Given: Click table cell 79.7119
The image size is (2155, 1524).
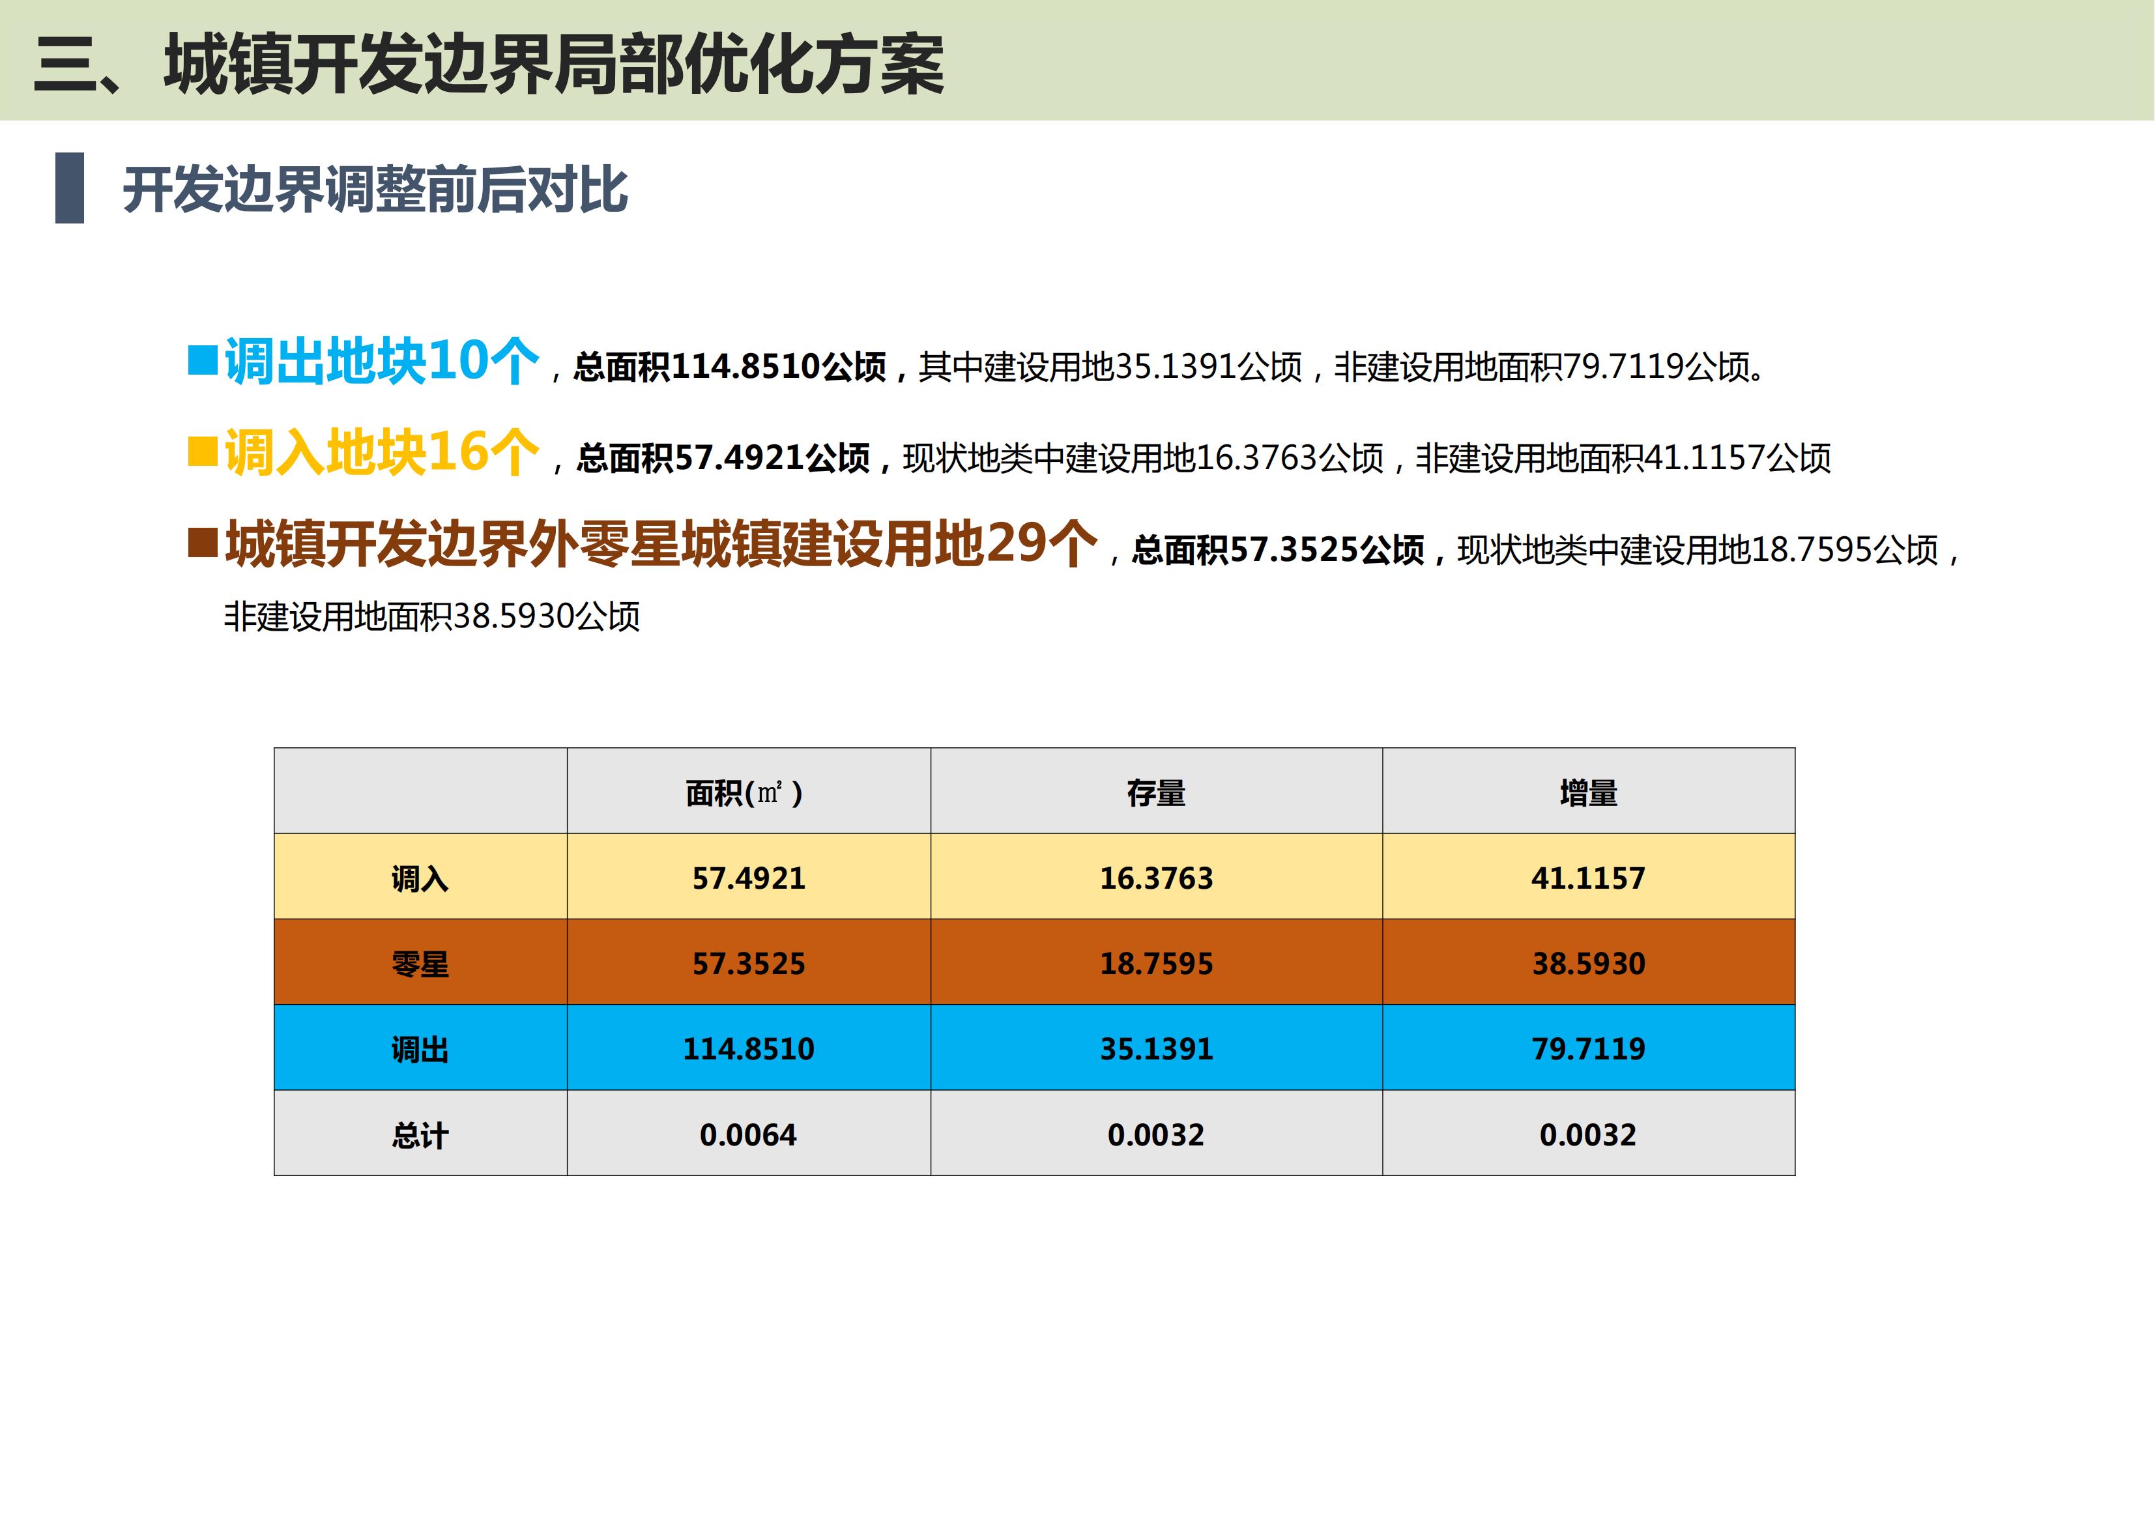Looking at the screenshot, I should [1588, 1048].
